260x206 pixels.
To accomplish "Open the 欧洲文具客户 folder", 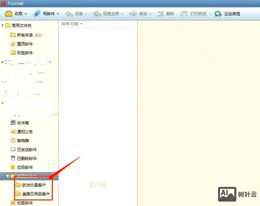I will 34,185.
